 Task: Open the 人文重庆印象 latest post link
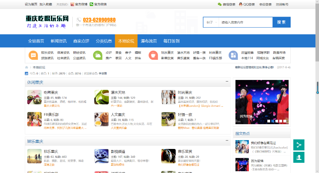pyautogui.click(x=119, y=128)
